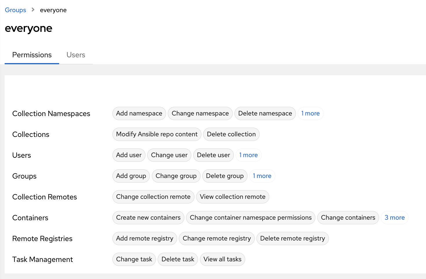
Task: Open the Groups breadcrumb link
Action: point(15,10)
